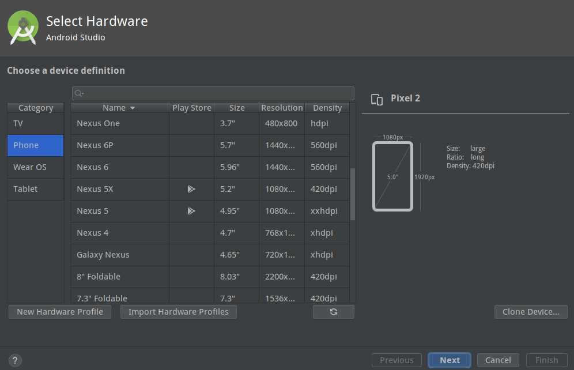Focus the device search field
Viewport: 574px width, 370px height.
tap(213, 93)
